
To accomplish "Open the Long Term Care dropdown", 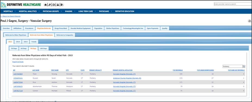I will (87, 11).
